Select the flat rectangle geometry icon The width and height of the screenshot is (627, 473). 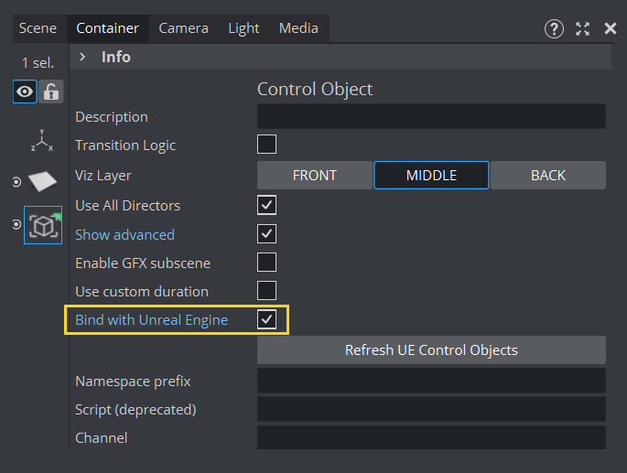point(42,182)
